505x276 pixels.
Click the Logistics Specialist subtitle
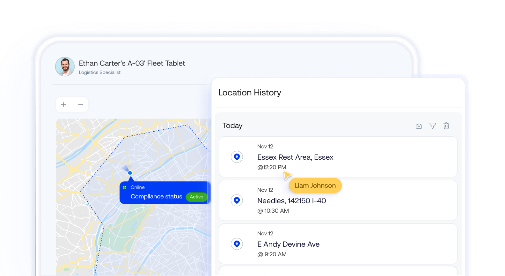[x=100, y=72]
